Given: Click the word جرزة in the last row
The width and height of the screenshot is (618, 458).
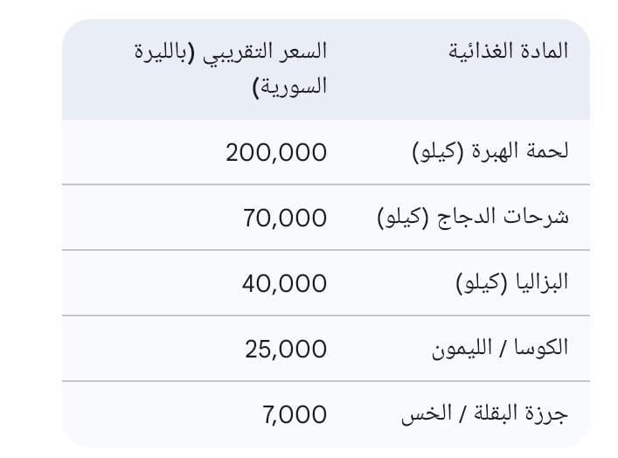Looking at the screenshot, I should (549, 413).
